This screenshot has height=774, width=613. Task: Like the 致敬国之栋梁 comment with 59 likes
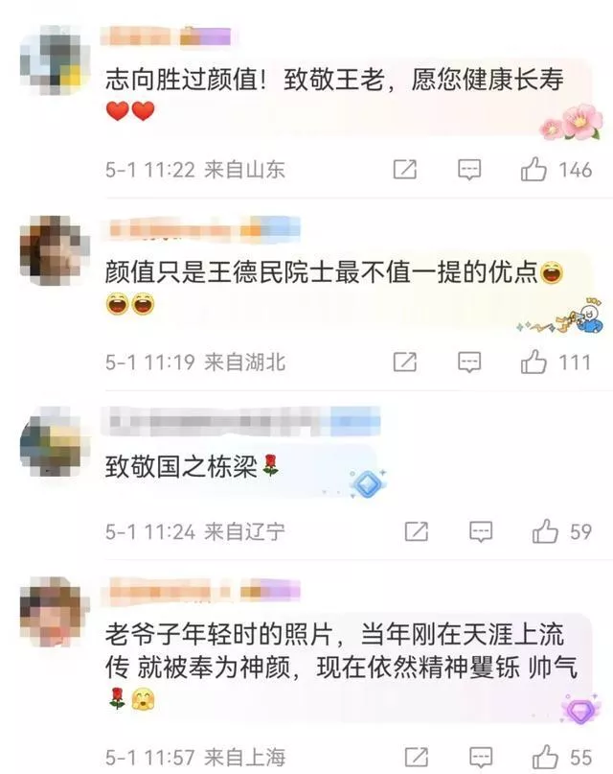tap(545, 531)
